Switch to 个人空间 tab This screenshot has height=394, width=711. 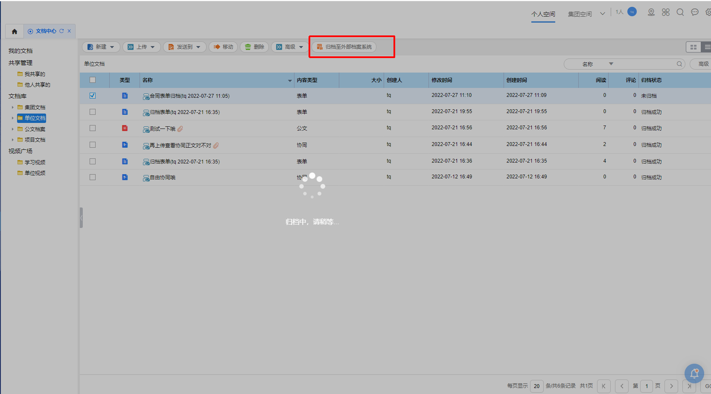tap(543, 14)
